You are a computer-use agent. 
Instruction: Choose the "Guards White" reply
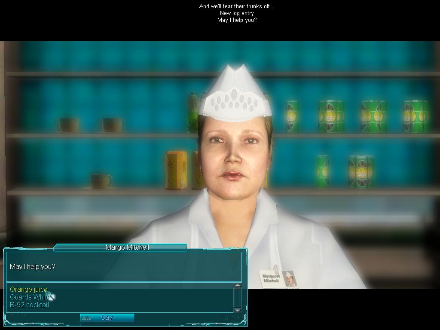click(30, 297)
